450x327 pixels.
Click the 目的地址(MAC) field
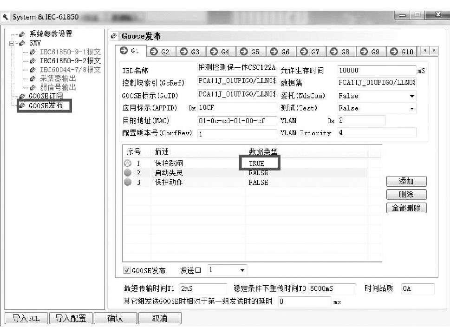click(x=237, y=121)
